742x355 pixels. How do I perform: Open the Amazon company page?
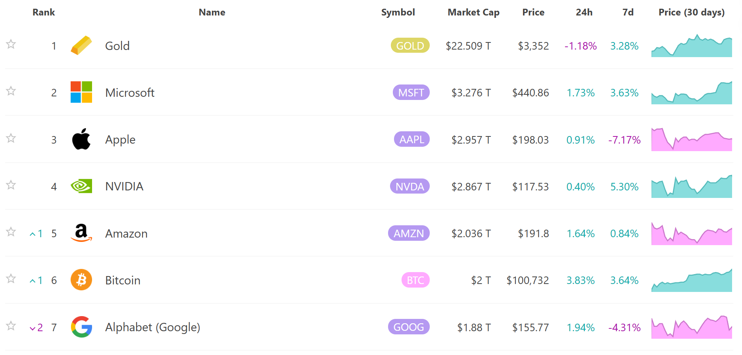tap(126, 234)
